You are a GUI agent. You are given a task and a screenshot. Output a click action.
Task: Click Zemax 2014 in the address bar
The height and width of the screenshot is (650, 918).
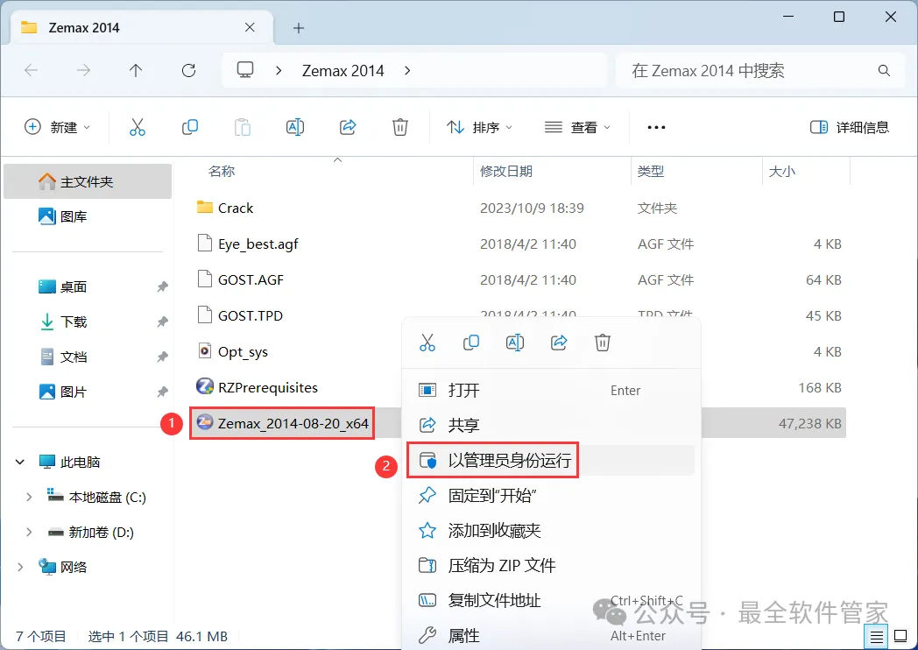click(x=343, y=71)
